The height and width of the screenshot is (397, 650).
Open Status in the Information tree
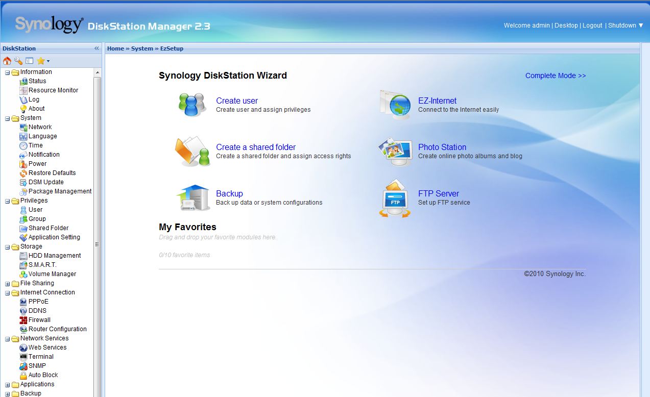click(x=37, y=81)
